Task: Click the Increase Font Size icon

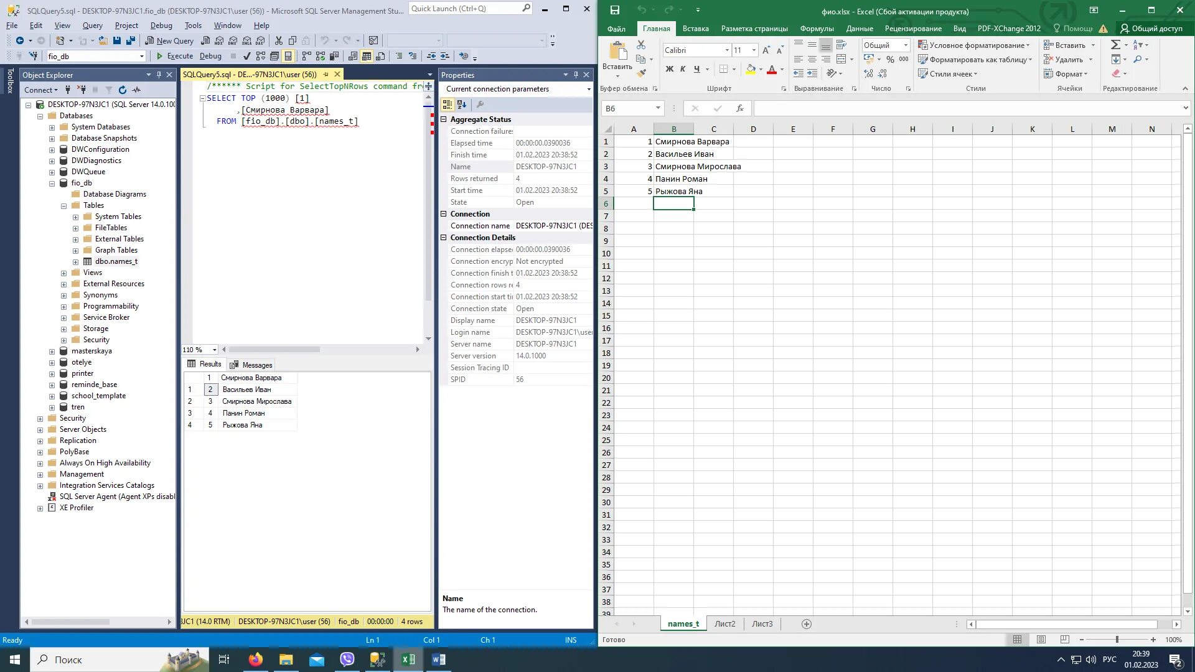Action: pyautogui.click(x=766, y=50)
